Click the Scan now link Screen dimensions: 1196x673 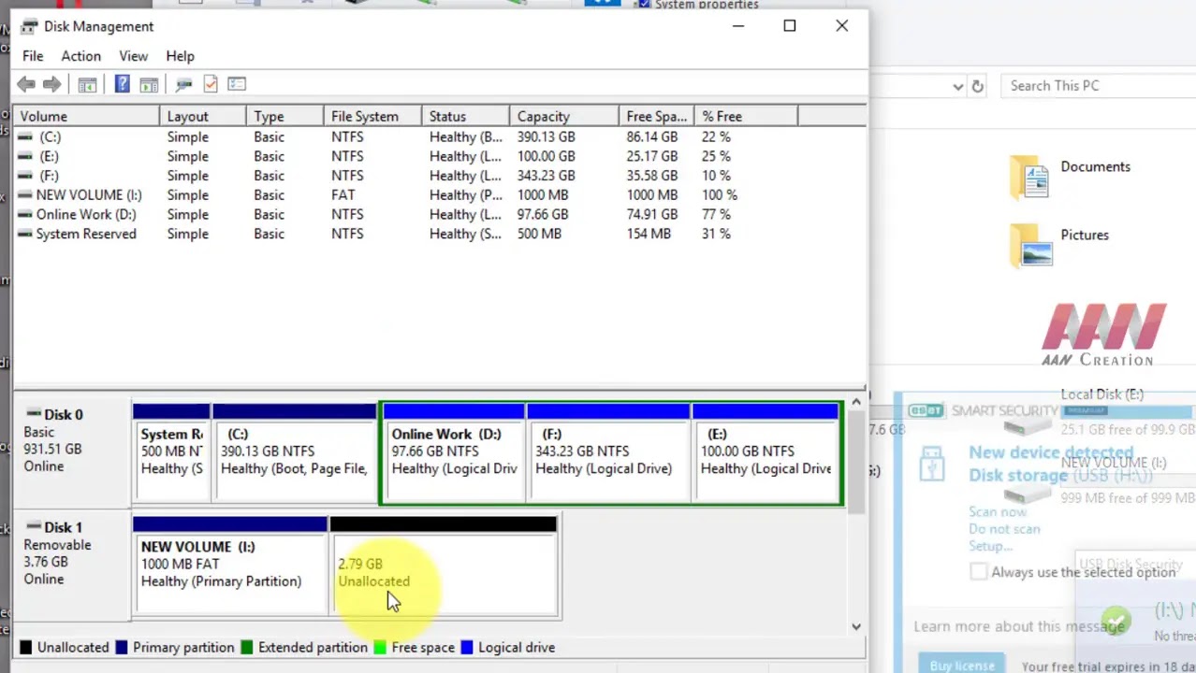(x=998, y=512)
